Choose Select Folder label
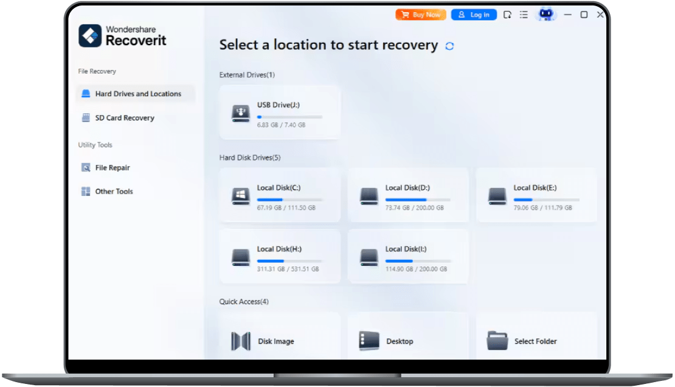The height and width of the screenshot is (387, 675). (x=536, y=341)
